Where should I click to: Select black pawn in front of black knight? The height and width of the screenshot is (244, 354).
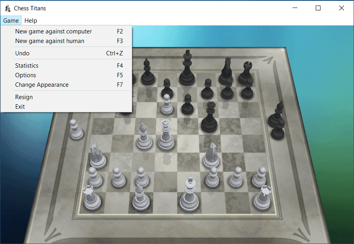[x=227, y=89]
